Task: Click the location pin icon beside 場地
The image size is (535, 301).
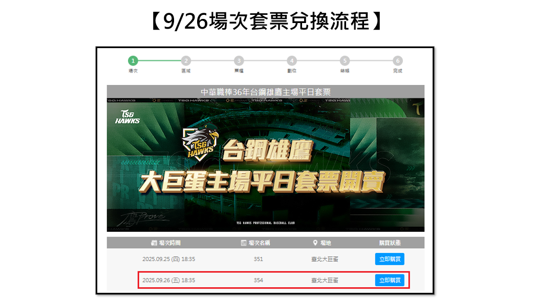Action: (315, 243)
